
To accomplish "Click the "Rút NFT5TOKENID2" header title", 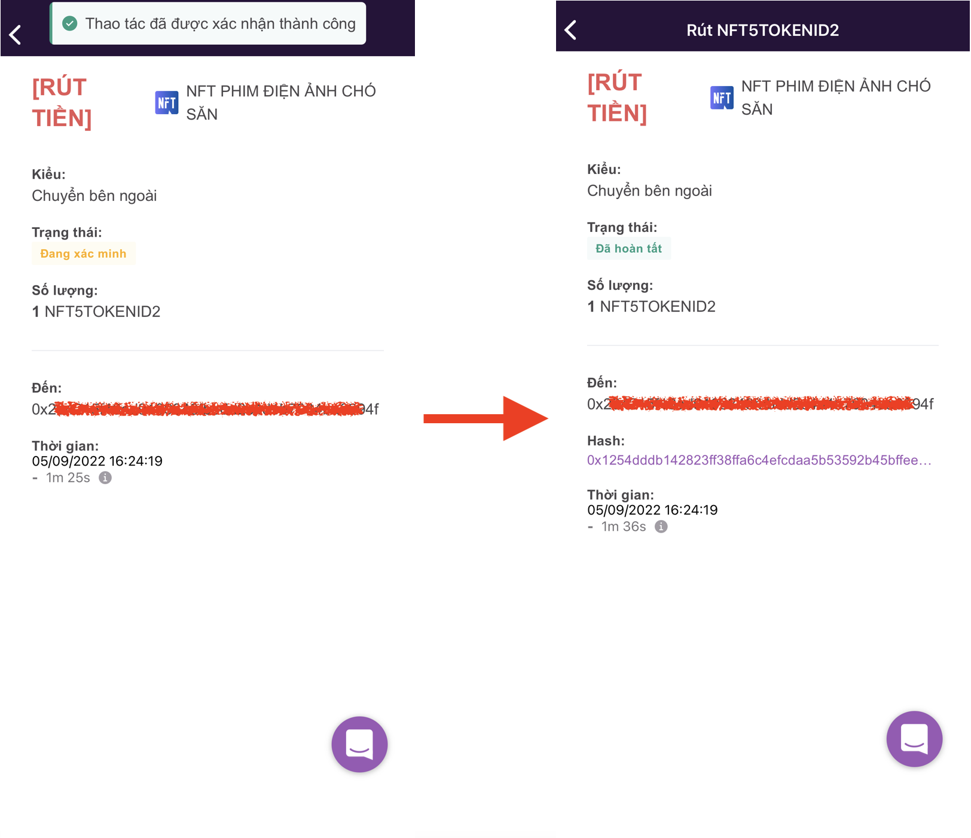I will pos(762,30).
